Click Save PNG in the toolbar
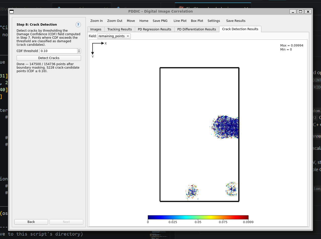The image size is (321, 239). pos(160,21)
